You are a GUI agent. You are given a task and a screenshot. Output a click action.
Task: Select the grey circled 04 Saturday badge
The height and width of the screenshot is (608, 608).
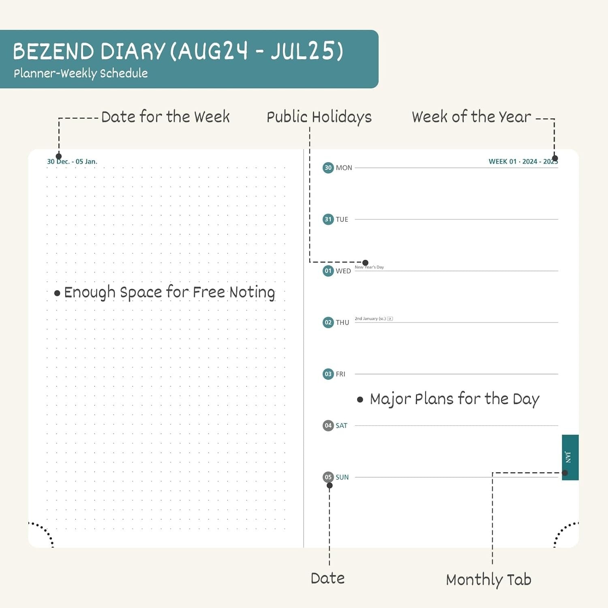(328, 426)
